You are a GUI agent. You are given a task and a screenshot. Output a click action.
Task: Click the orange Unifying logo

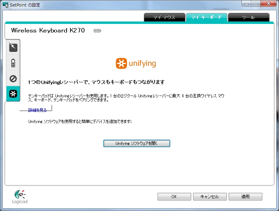(136, 64)
